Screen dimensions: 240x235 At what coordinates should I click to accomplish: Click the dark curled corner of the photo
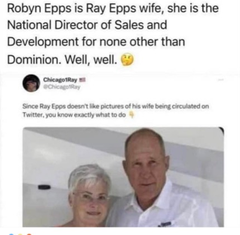[x=221, y=130]
